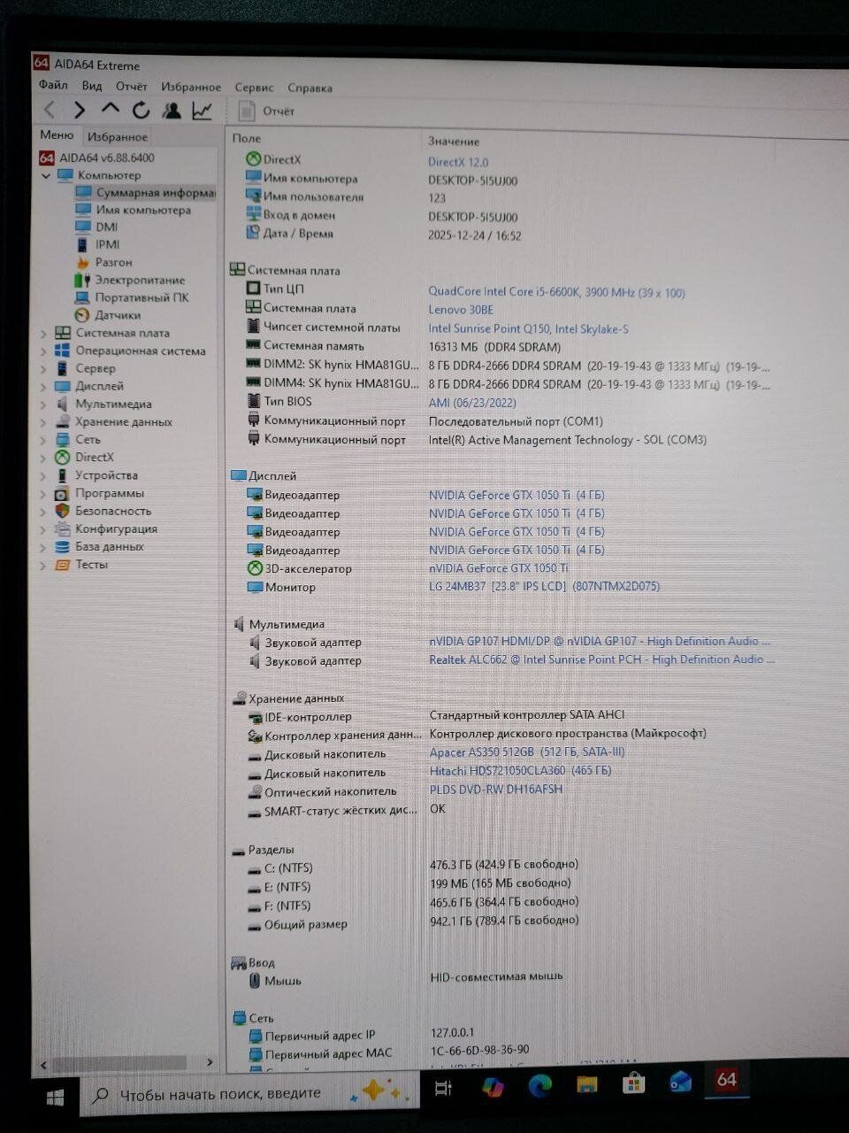The image size is (849, 1133).
Task: Open the graph chart toolbar icon
Action: tap(203, 111)
